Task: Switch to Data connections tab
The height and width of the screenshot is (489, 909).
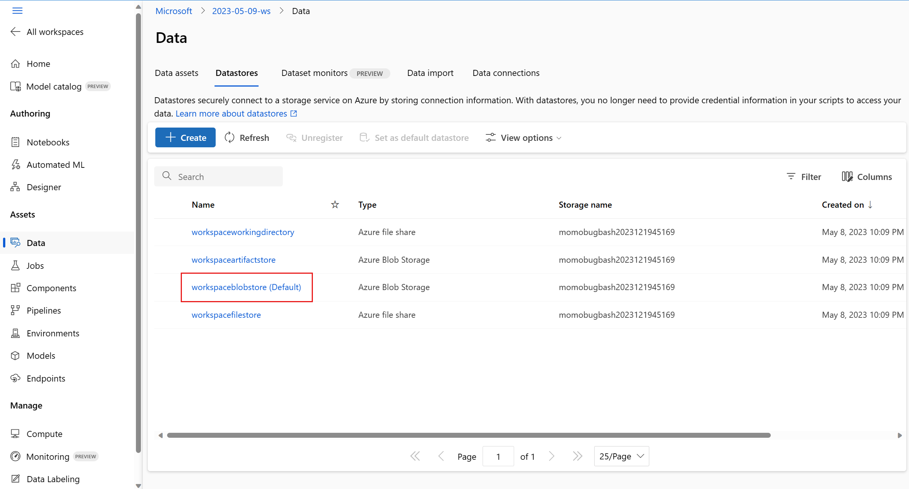Action: 506,73
